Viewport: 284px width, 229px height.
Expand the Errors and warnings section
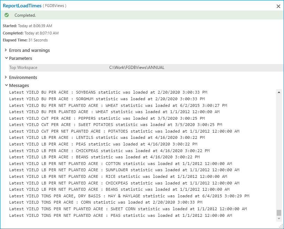click(6, 50)
